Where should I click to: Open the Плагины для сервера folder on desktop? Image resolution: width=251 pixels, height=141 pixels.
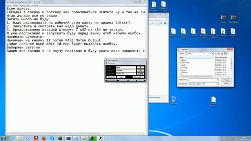click(x=213, y=33)
